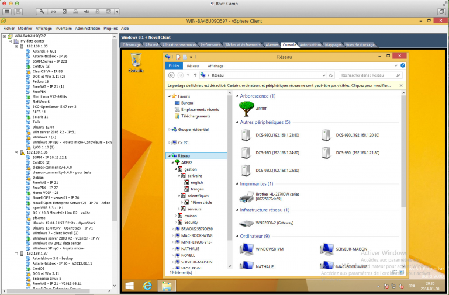Select the Fedora 16 VM icon
This screenshot has height=295, width=449.
point(28,82)
